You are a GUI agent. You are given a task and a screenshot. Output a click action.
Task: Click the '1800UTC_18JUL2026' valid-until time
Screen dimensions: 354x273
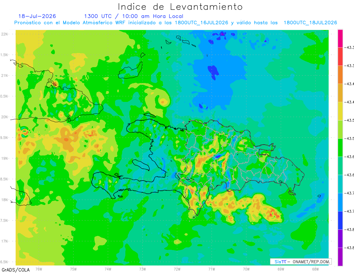coord(310,23)
